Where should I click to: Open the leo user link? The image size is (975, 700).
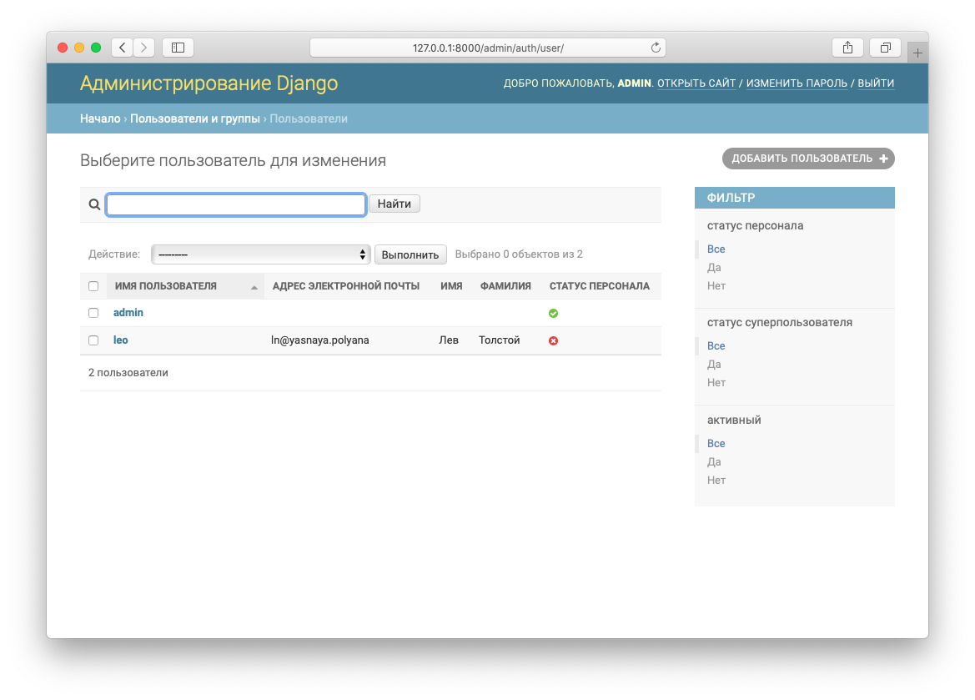121,340
